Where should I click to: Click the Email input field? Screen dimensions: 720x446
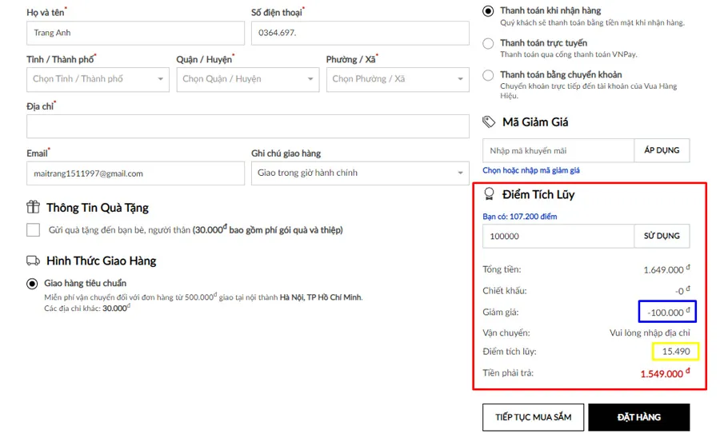coord(135,173)
